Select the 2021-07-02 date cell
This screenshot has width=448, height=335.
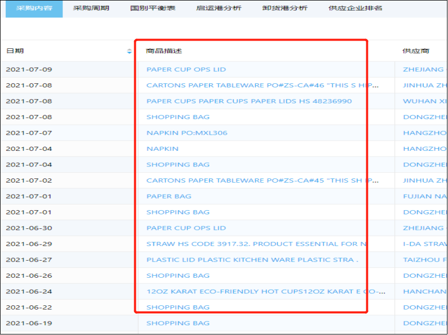click(29, 181)
